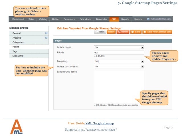Switch to the Products profile tab
Viewport: 182px width, 136px height.
pos(29,38)
